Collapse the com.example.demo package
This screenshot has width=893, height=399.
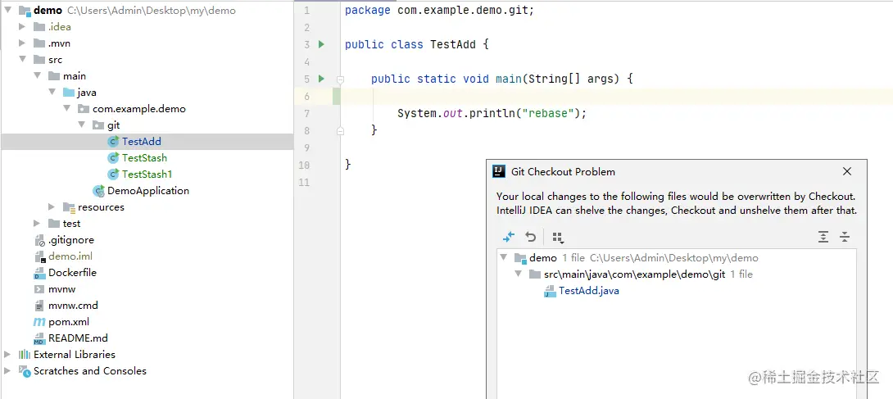click(x=66, y=109)
